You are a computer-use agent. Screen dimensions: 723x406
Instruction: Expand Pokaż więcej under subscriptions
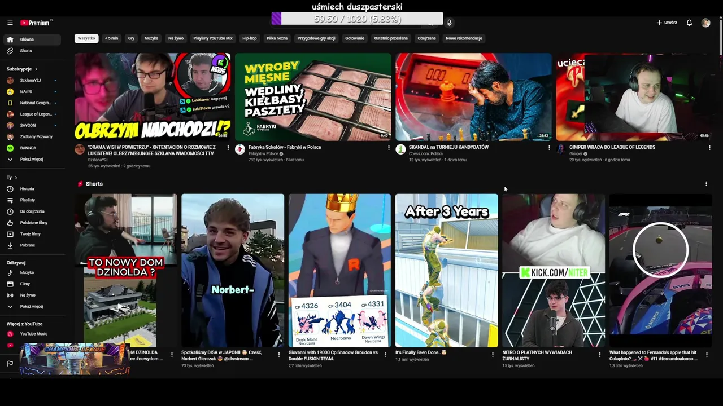(32, 159)
